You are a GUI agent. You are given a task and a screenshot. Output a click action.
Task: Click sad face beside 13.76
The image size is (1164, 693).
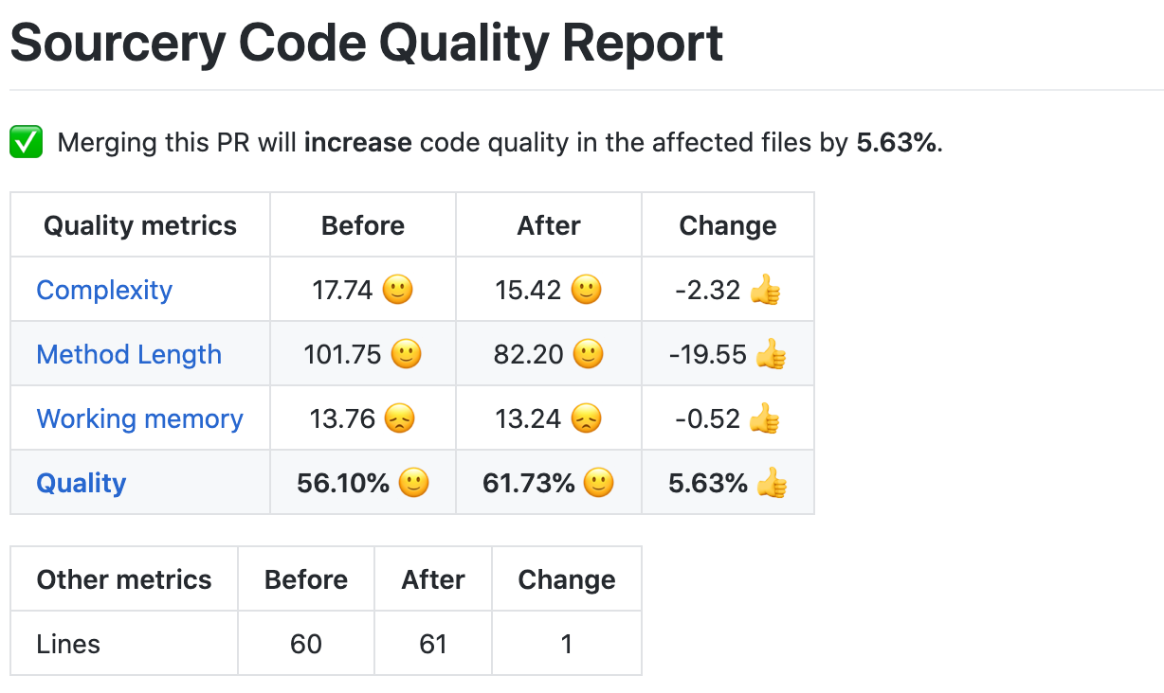pos(400,418)
